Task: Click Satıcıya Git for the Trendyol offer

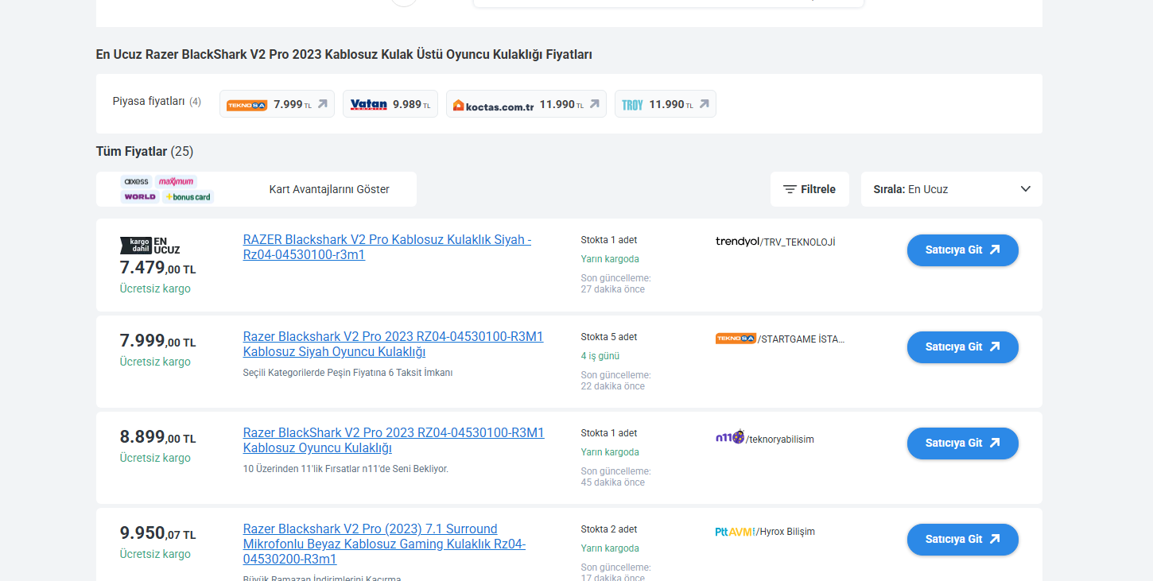Action: point(962,250)
